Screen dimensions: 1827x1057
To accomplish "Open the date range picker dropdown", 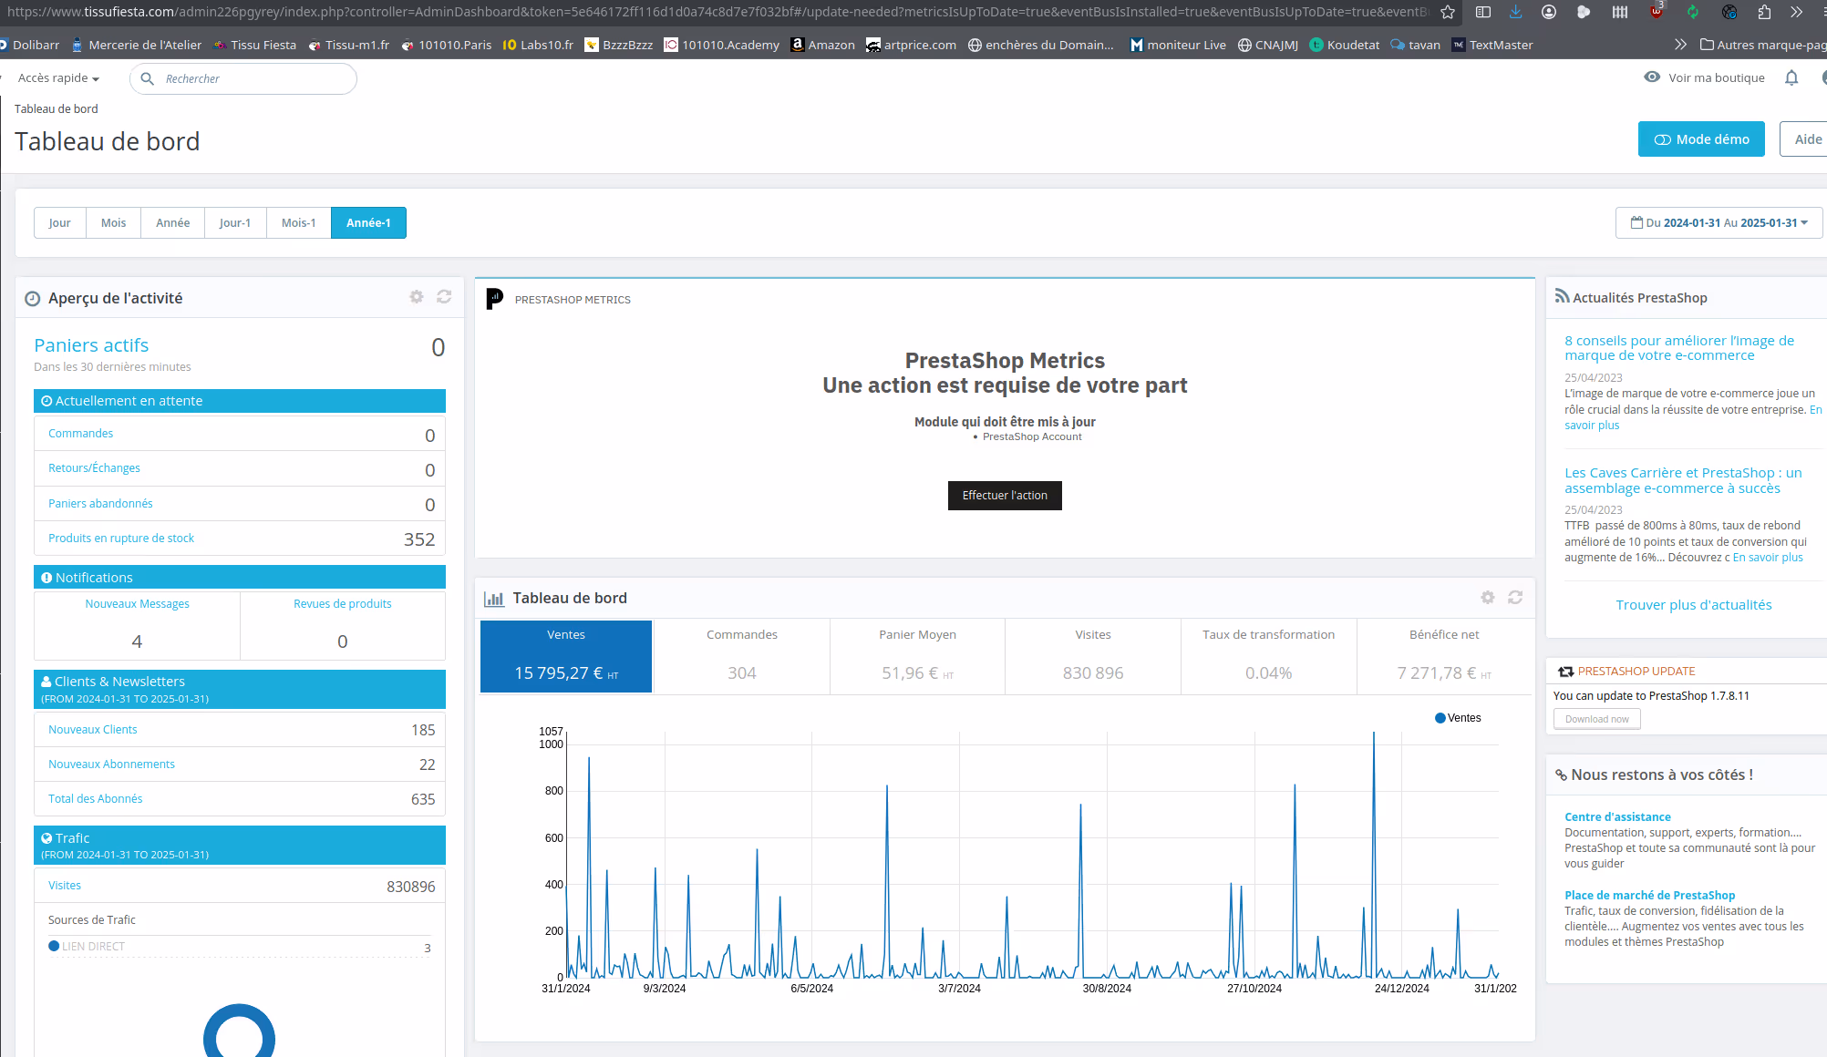I will click(1719, 223).
